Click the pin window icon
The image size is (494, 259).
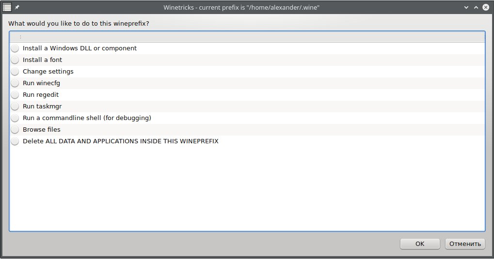pos(17,7)
